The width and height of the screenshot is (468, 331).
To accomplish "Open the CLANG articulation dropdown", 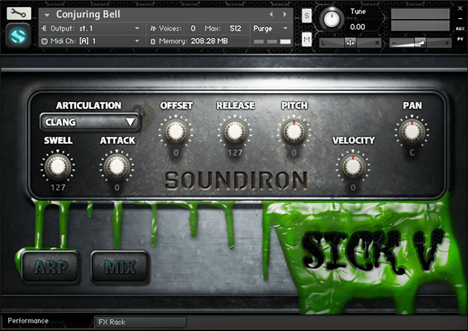I will [90, 122].
